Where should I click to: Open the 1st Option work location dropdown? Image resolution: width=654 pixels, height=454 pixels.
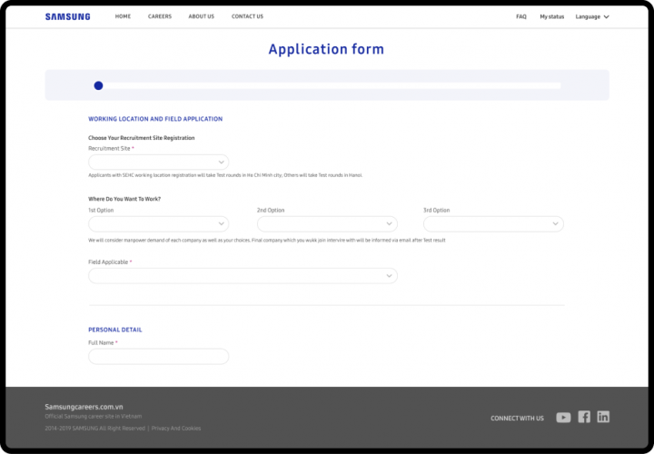158,224
